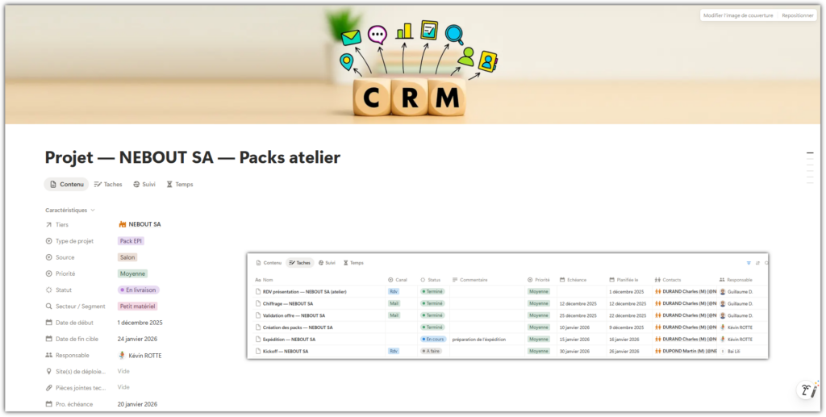826x417 pixels.
Task: Click the A faire status tag
Action: point(432,351)
